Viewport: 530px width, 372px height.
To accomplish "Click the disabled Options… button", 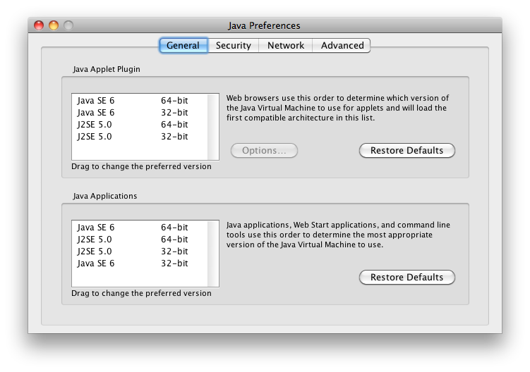I will [264, 151].
